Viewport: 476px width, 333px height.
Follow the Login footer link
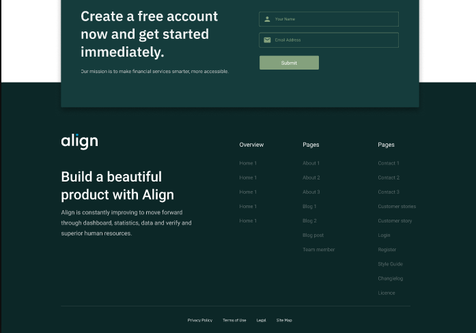click(384, 235)
